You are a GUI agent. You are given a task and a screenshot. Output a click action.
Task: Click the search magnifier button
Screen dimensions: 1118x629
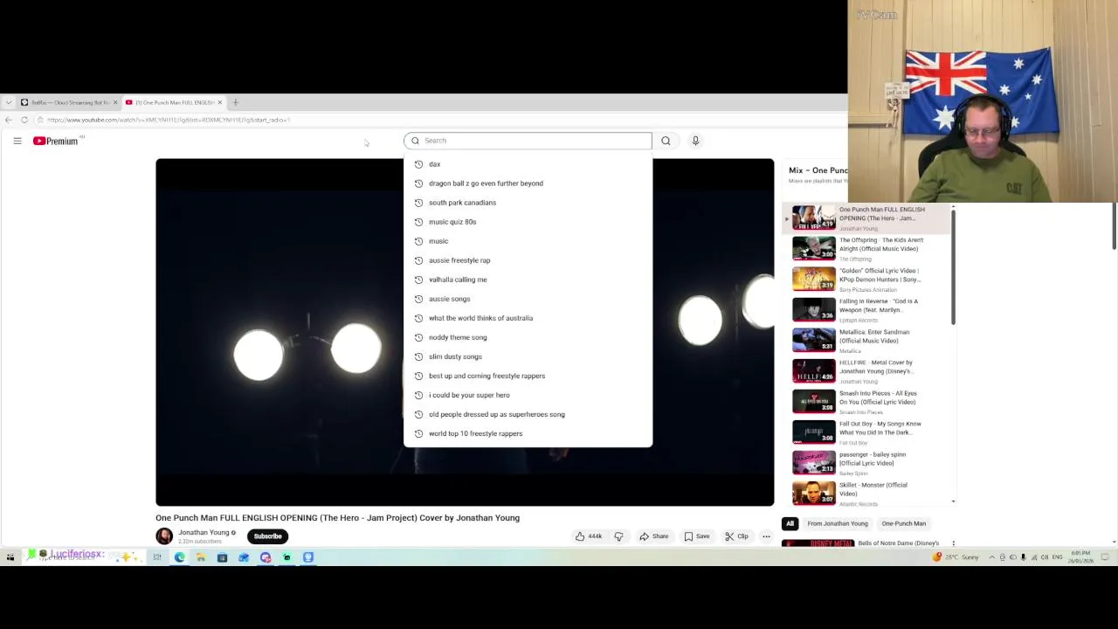coord(666,141)
